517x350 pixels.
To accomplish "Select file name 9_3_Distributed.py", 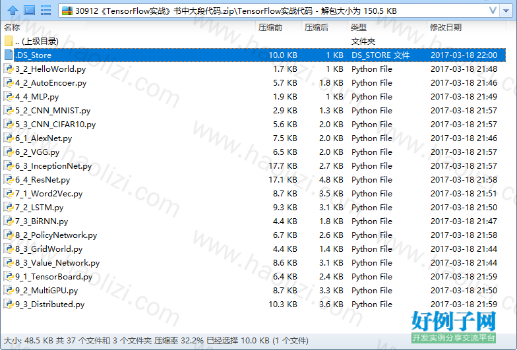I will [x=50, y=305].
